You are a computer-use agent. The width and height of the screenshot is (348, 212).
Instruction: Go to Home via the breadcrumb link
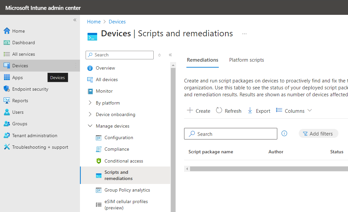click(94, 21)
